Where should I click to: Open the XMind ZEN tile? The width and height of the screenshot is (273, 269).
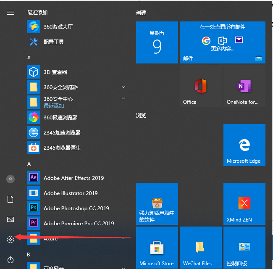point(244,204)
